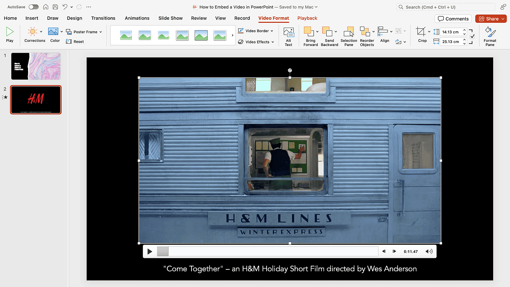This screenshot has width=510, height=287.
Task: Step the video backward one frame
Action: click(384, 251)
